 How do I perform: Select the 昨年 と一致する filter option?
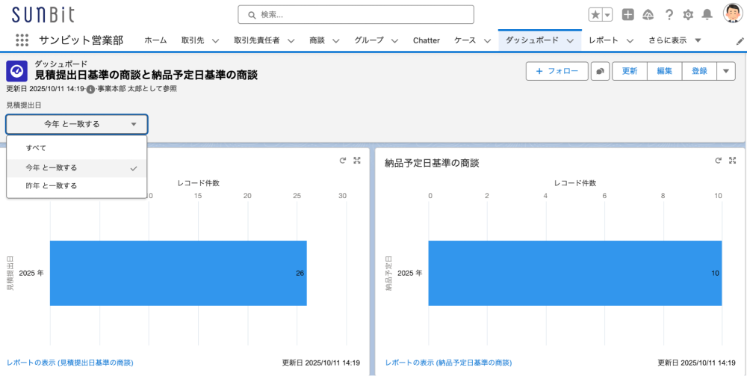[52, 185]
